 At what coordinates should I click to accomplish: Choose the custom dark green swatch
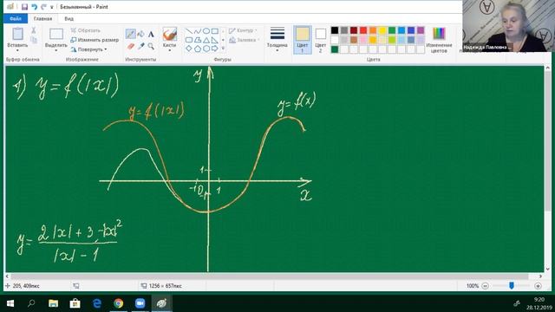point(335,49)
